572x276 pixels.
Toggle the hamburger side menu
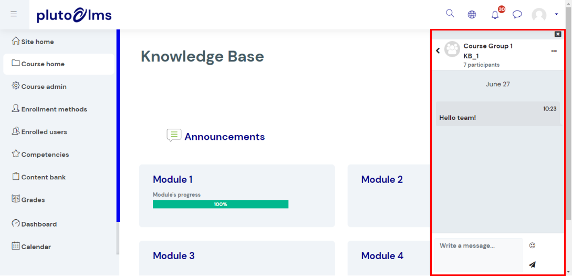pyautogui.click(x=14, y=14)
